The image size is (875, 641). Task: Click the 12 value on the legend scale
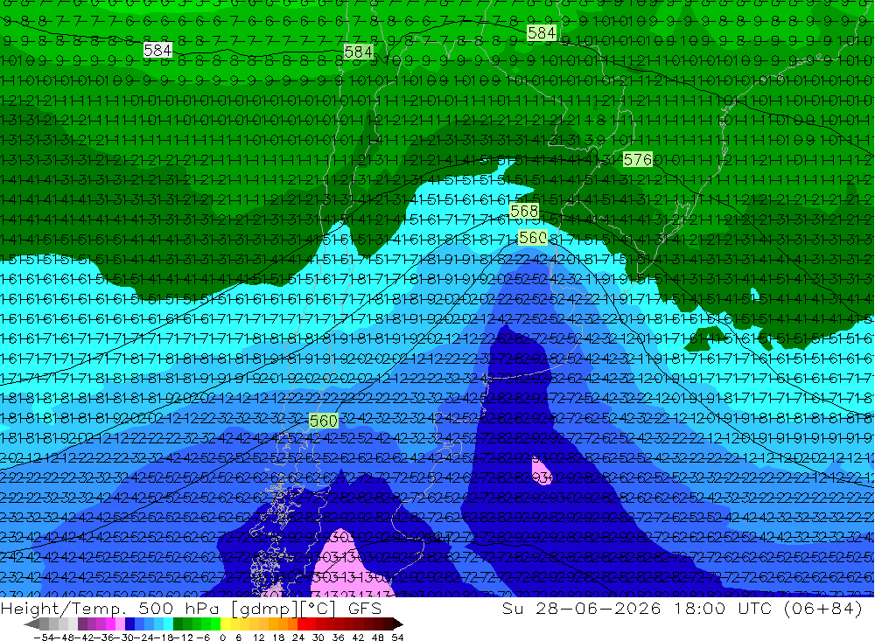[x=258, y=638]
